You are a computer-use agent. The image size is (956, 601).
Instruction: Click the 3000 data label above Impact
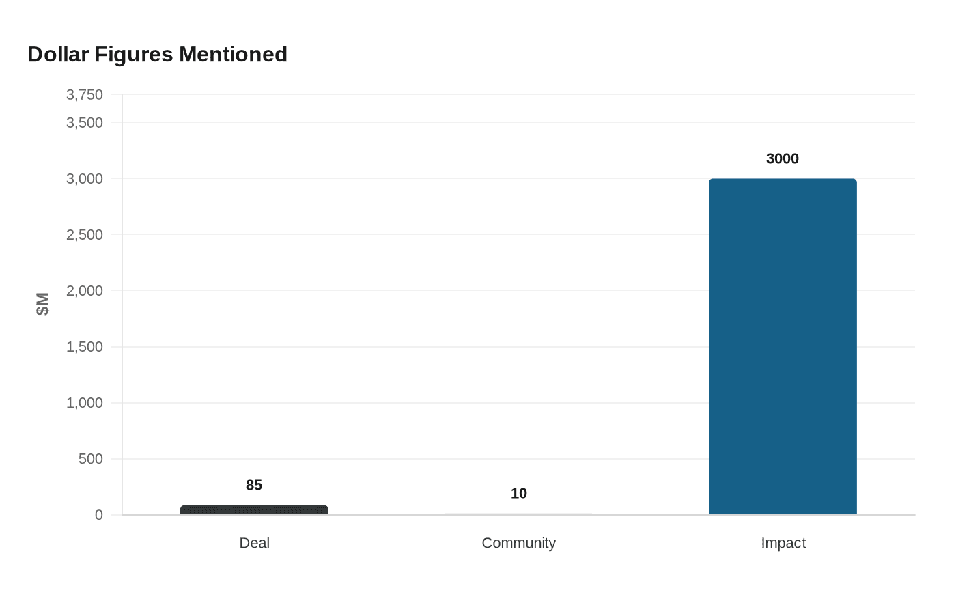(783, 159)
